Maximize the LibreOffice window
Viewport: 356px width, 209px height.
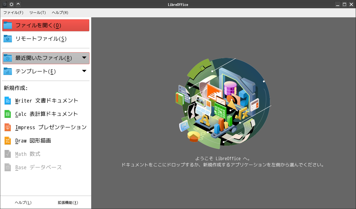click(x=344, y=4)
